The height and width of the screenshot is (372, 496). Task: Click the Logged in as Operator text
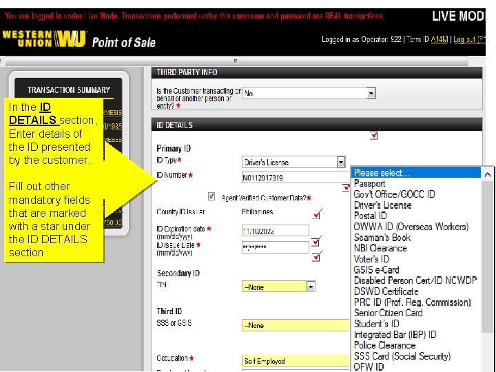click(x=361, y=39)
